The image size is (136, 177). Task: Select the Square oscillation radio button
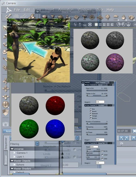point(91,111)
